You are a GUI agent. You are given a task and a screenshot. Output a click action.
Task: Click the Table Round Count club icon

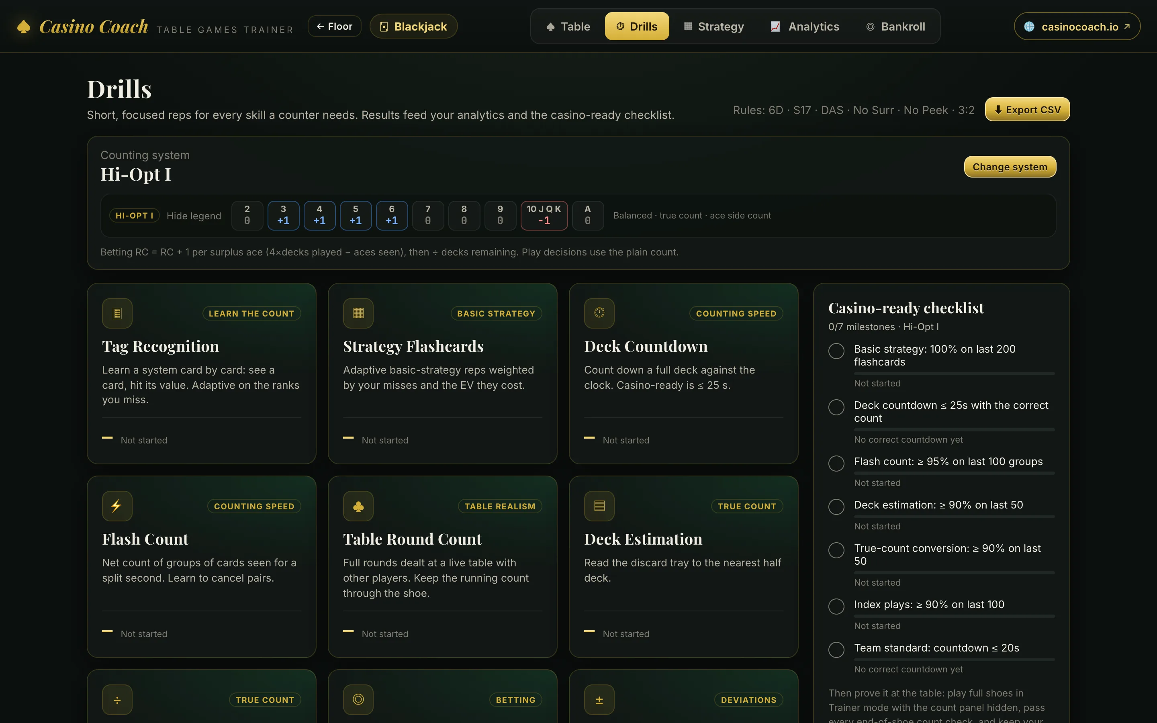(x=358, y=506)
